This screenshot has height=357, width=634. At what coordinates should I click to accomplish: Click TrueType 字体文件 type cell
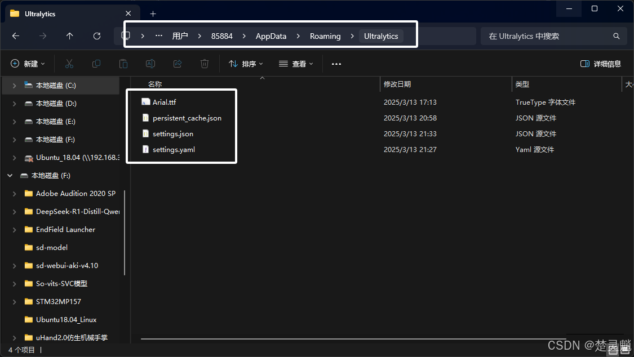tap(546, 102)
